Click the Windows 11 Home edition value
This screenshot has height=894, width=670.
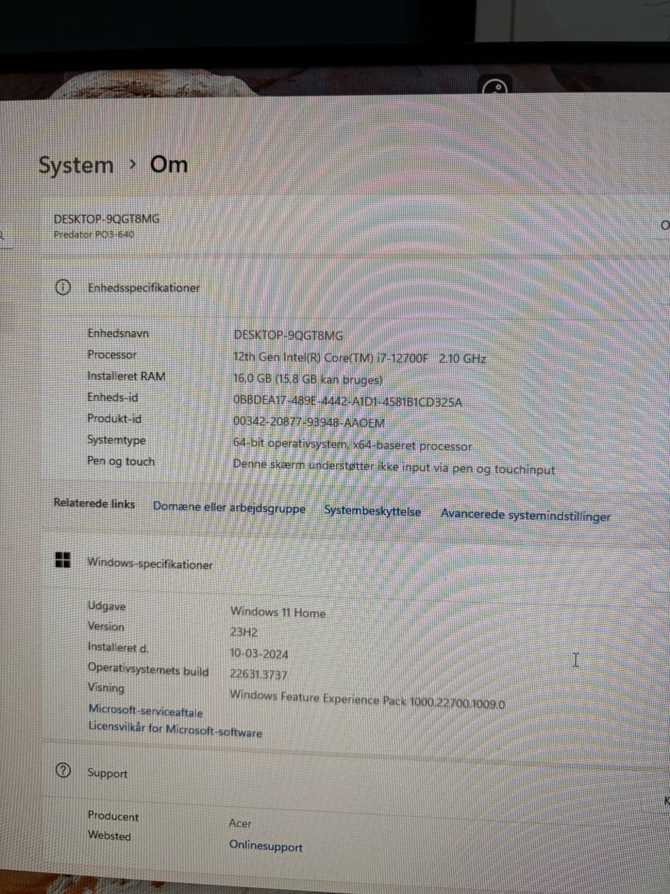[278, 612]
